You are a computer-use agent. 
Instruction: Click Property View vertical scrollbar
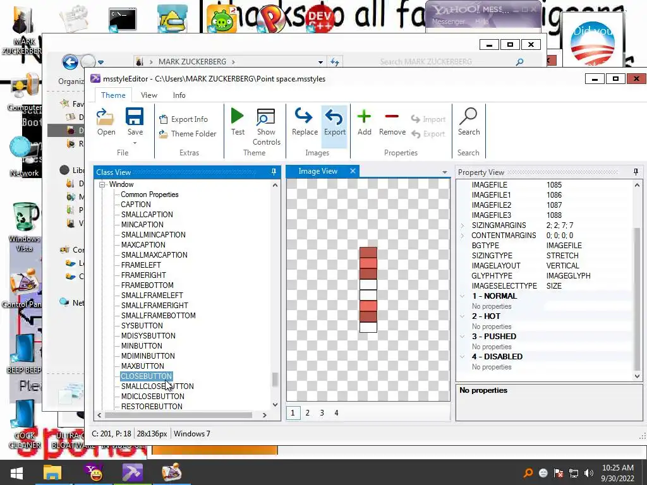point(637,299)
